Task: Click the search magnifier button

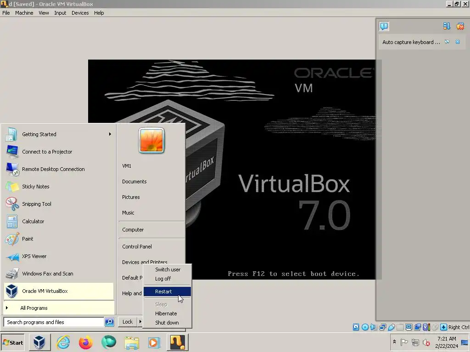Action: 109,322
